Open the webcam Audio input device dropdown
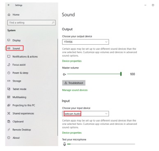This screenshot has height=151, width=159. (86, 114)
